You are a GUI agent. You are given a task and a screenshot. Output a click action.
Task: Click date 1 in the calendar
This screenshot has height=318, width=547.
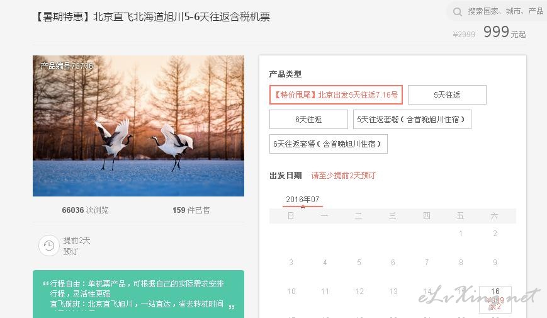point(461,233)
